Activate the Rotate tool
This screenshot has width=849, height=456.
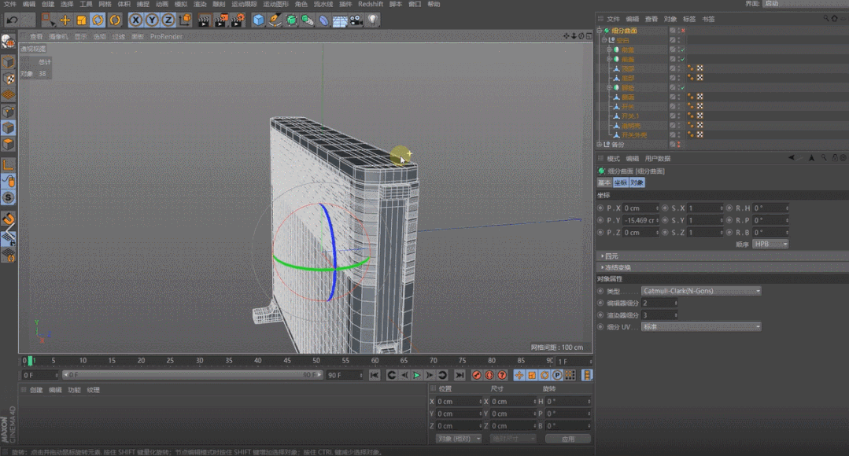pyautogui.click(x=98, y=20)
